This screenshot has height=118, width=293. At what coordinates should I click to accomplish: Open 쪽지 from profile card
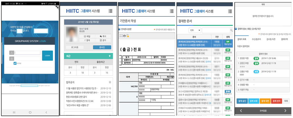tap(103, 36)
